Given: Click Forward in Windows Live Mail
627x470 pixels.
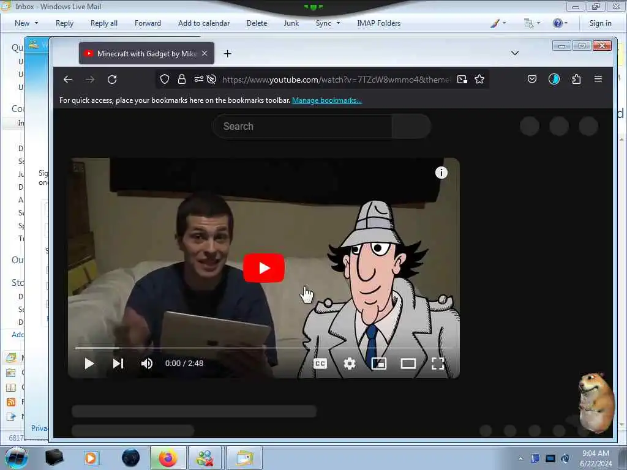Looking at the screenshot, I should pyautogui.click(x=148, y=23).
